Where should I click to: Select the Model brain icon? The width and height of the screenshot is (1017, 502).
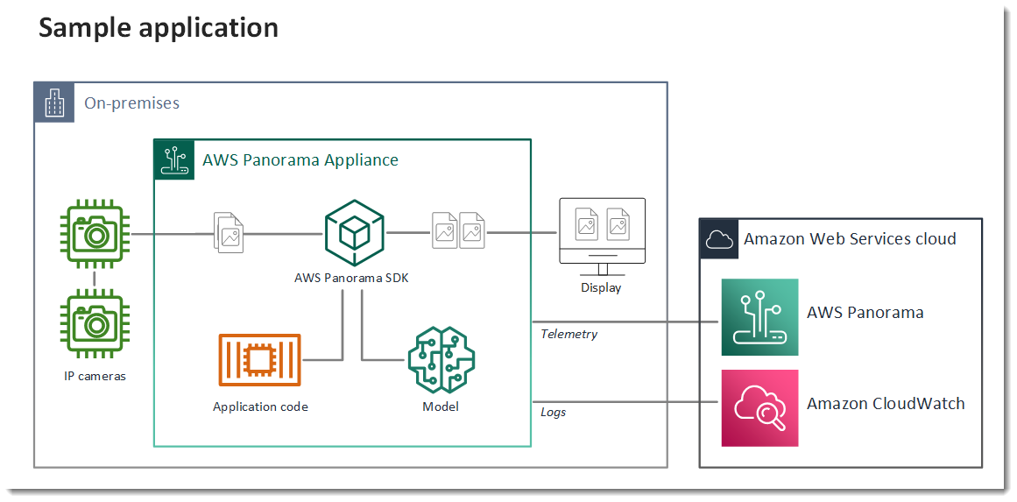point(441,359)
